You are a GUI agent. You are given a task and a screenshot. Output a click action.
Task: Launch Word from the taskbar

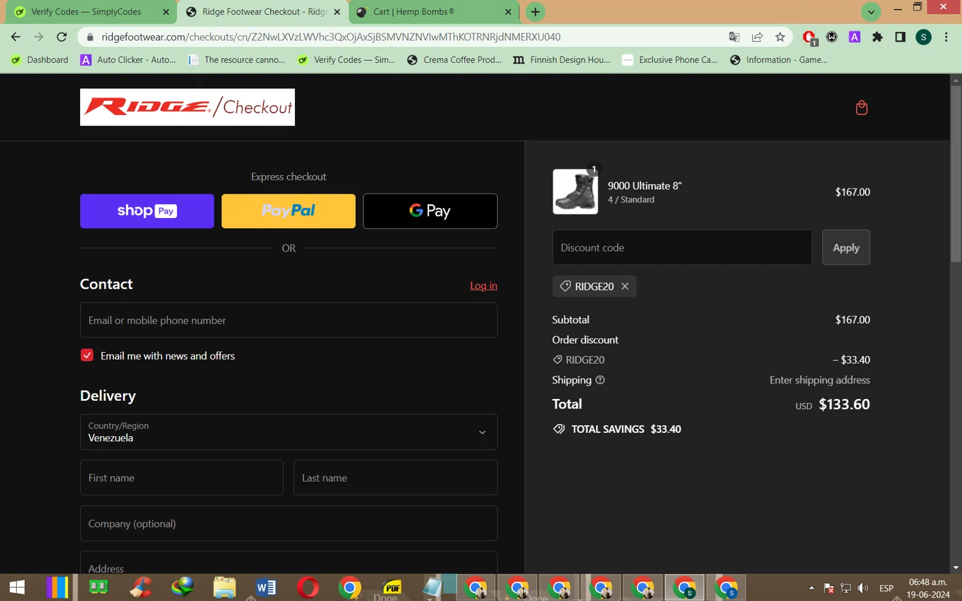(266, 587)
